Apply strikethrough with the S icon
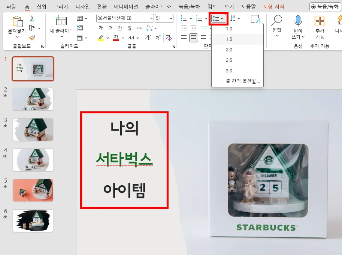Image resolution: width=342 pixels, height=255 pixels. (x=130, y=28)
